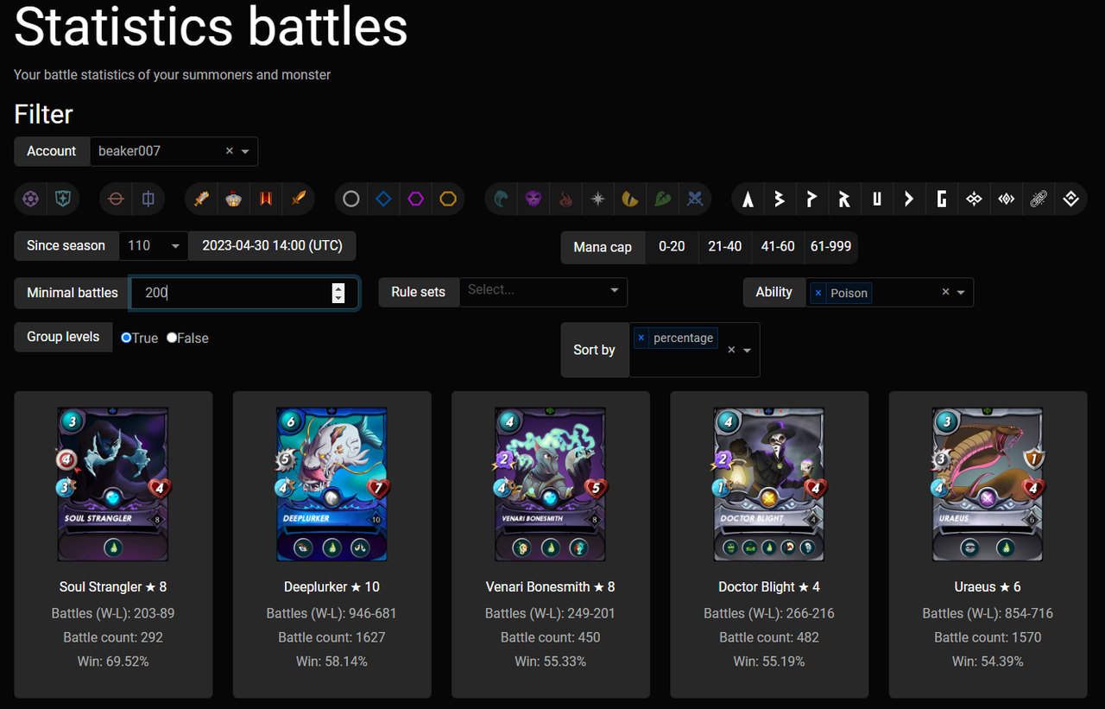Click the Venari Bonesmith card image
This screenshot has width=1105, height=709.
551,484
